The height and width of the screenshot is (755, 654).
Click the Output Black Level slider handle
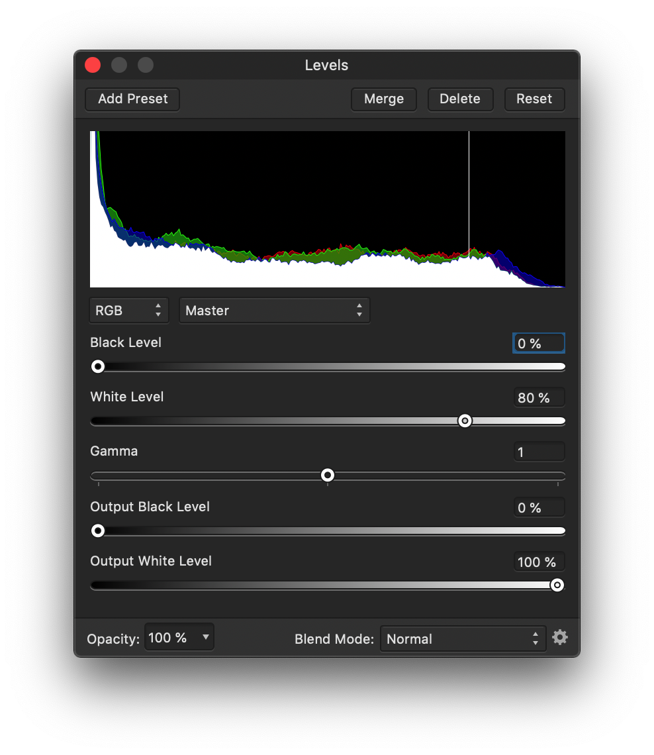click(x=98, y=530)
